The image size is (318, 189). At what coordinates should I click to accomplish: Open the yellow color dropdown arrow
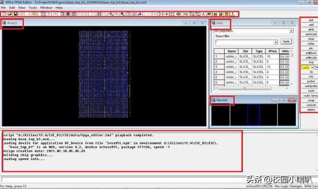click(x=312, y=67)
